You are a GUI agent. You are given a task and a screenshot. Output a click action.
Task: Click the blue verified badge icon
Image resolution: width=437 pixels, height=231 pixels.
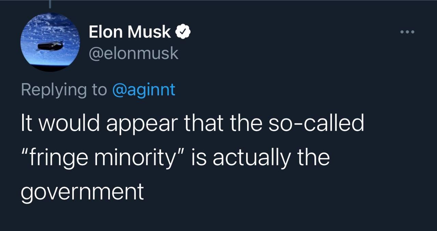click(x=183, y=32)
